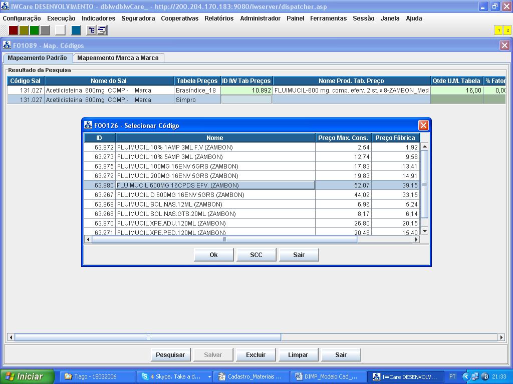Viewport: 513px width, 384px height.
Task: Click the cascading windows toolbar icon
Action: 102,30
